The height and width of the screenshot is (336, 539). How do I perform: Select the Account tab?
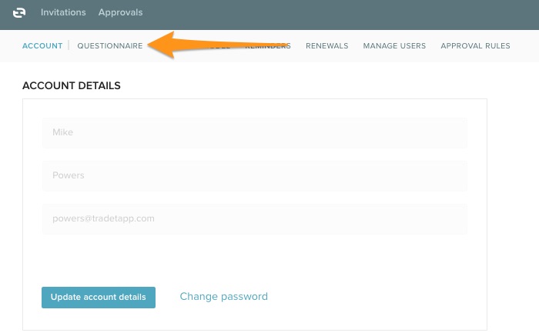click(42, 46)
